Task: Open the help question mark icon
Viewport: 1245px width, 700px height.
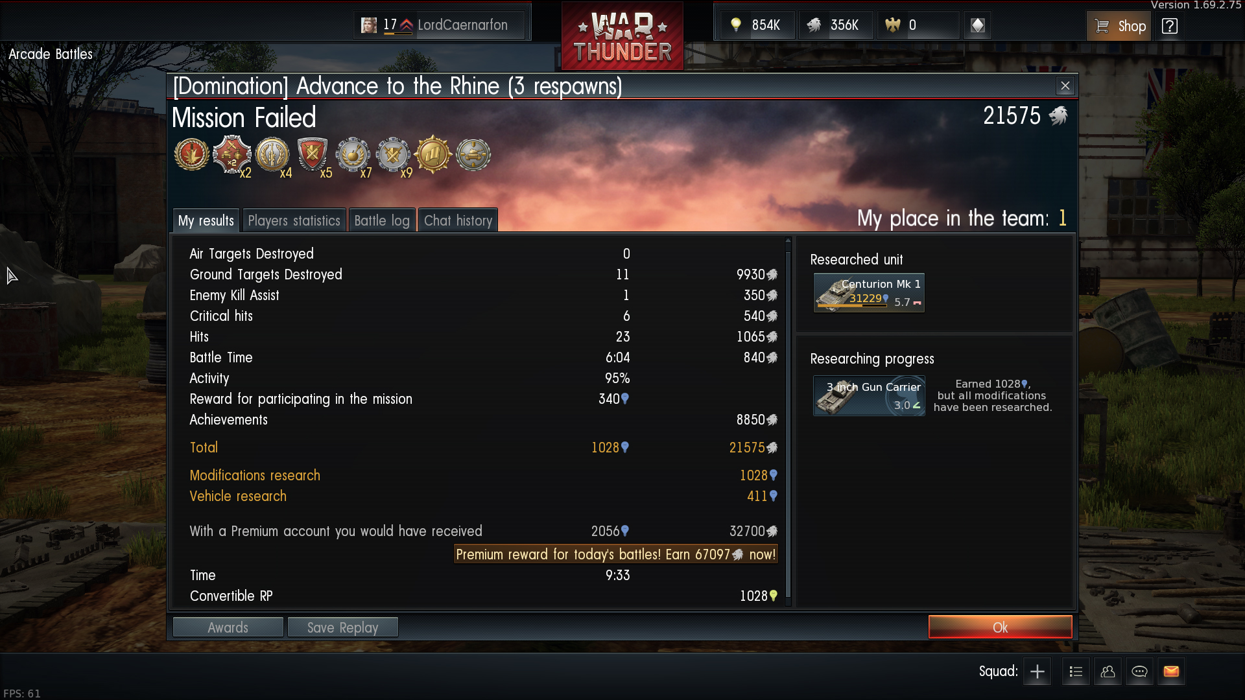Action: click(x=1169, y=26)
